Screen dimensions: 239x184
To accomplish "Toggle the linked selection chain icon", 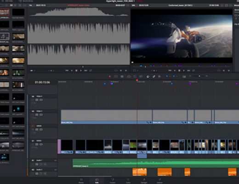I will coord(154,76).
